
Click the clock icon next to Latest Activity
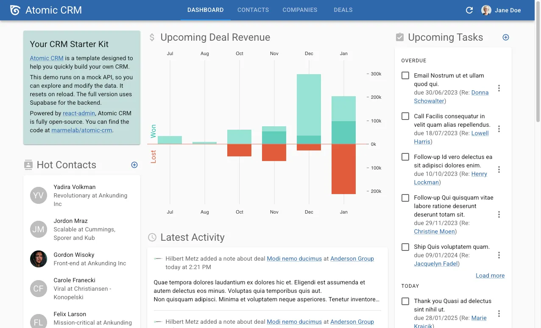[152, 237]
